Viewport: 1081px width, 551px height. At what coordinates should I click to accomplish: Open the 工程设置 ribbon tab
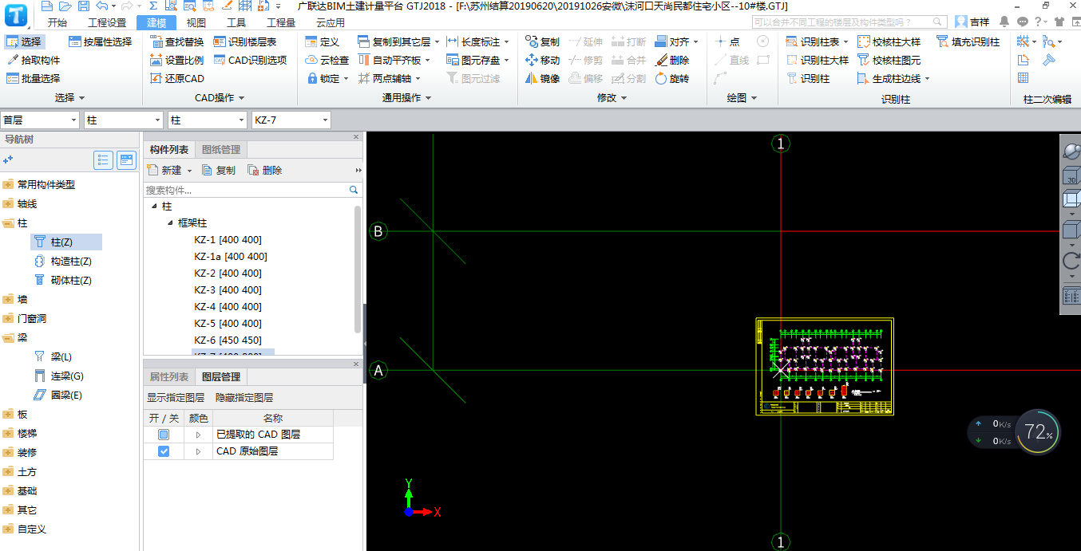106,23
